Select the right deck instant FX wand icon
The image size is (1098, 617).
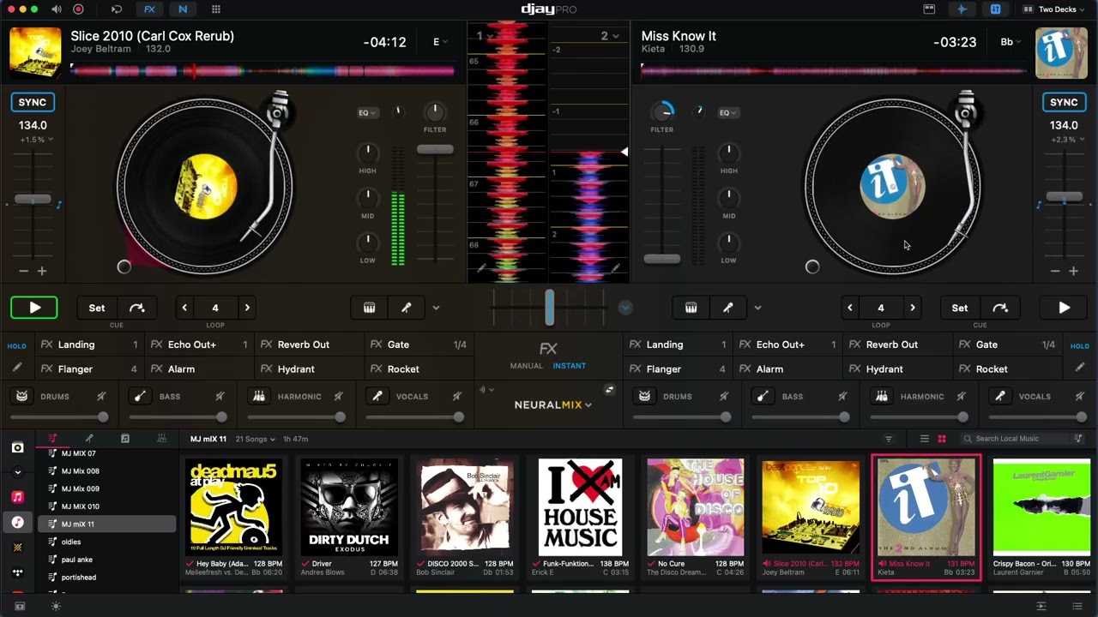coord(727,308)
